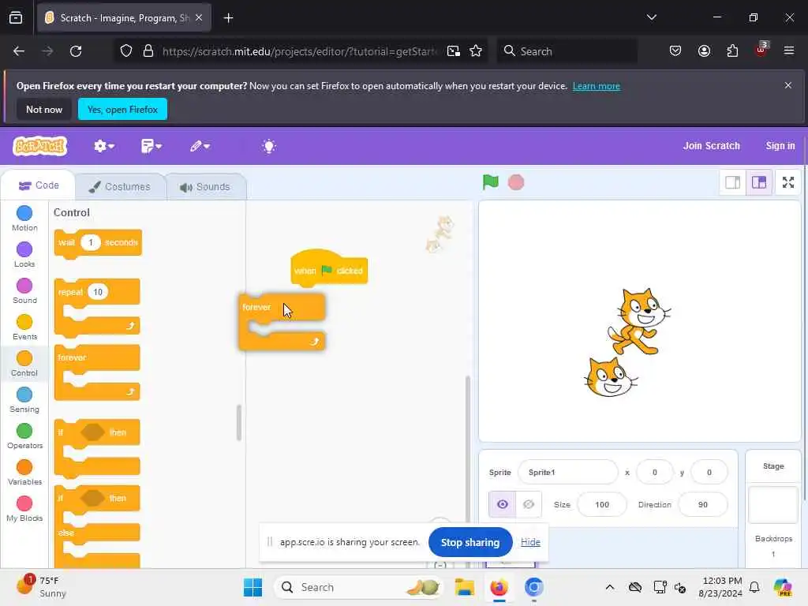Image resolution: width=808 pixels, height=606 pixels.
Task: Open the Learn more link
Action: click(x=597, y=86)
